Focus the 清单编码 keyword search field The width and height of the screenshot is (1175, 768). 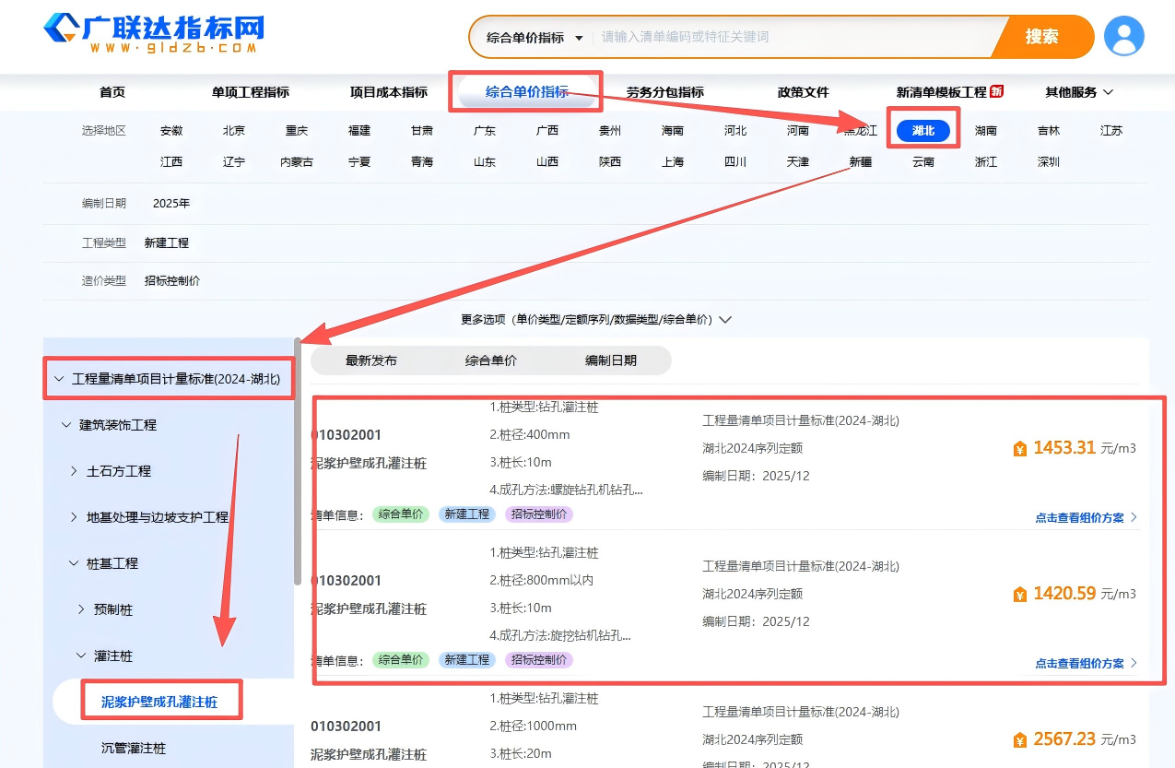(793, 38)
